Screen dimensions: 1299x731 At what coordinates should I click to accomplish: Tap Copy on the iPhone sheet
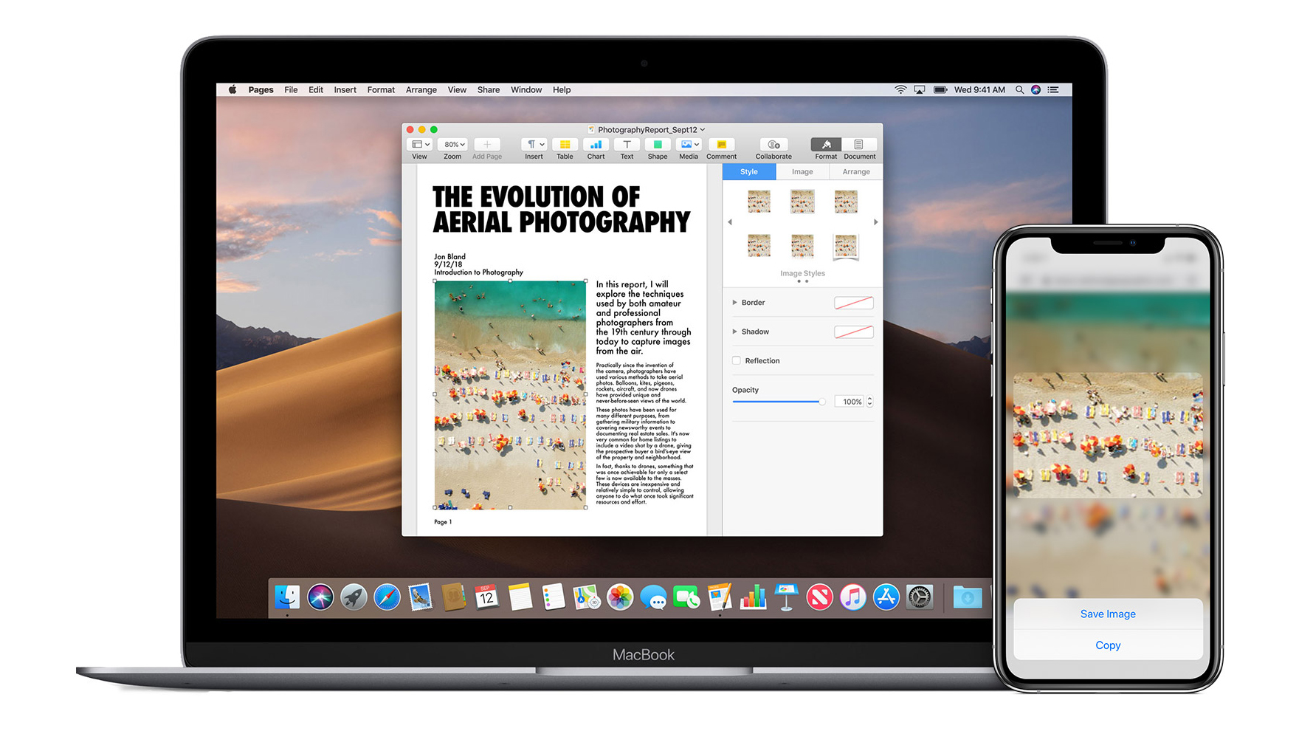coord(1108,645)
